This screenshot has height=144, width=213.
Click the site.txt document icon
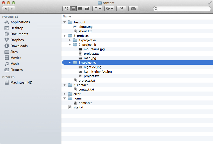tap(70, 107)
